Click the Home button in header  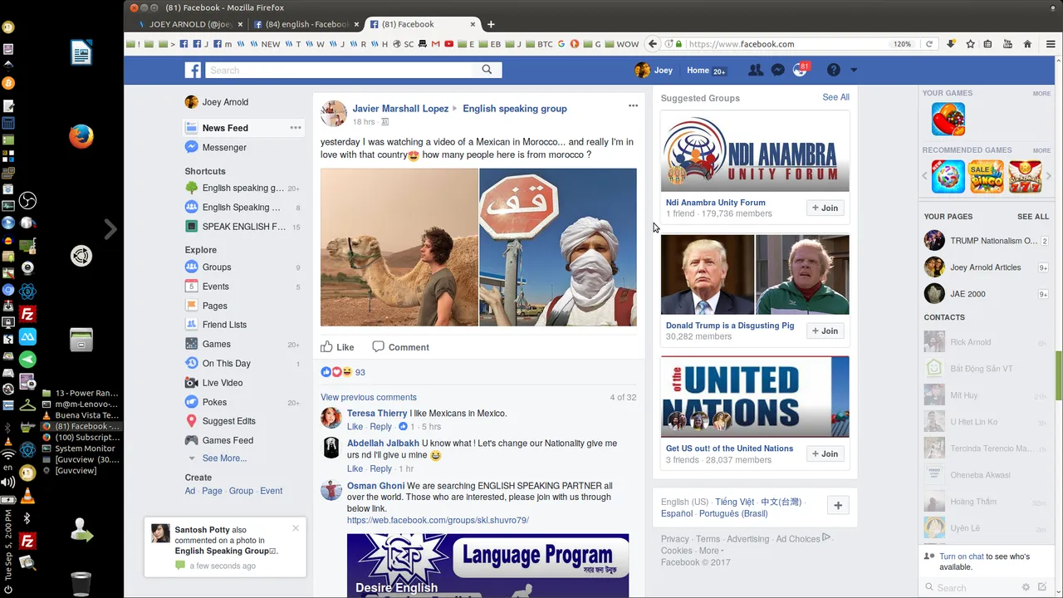point(698,71)
